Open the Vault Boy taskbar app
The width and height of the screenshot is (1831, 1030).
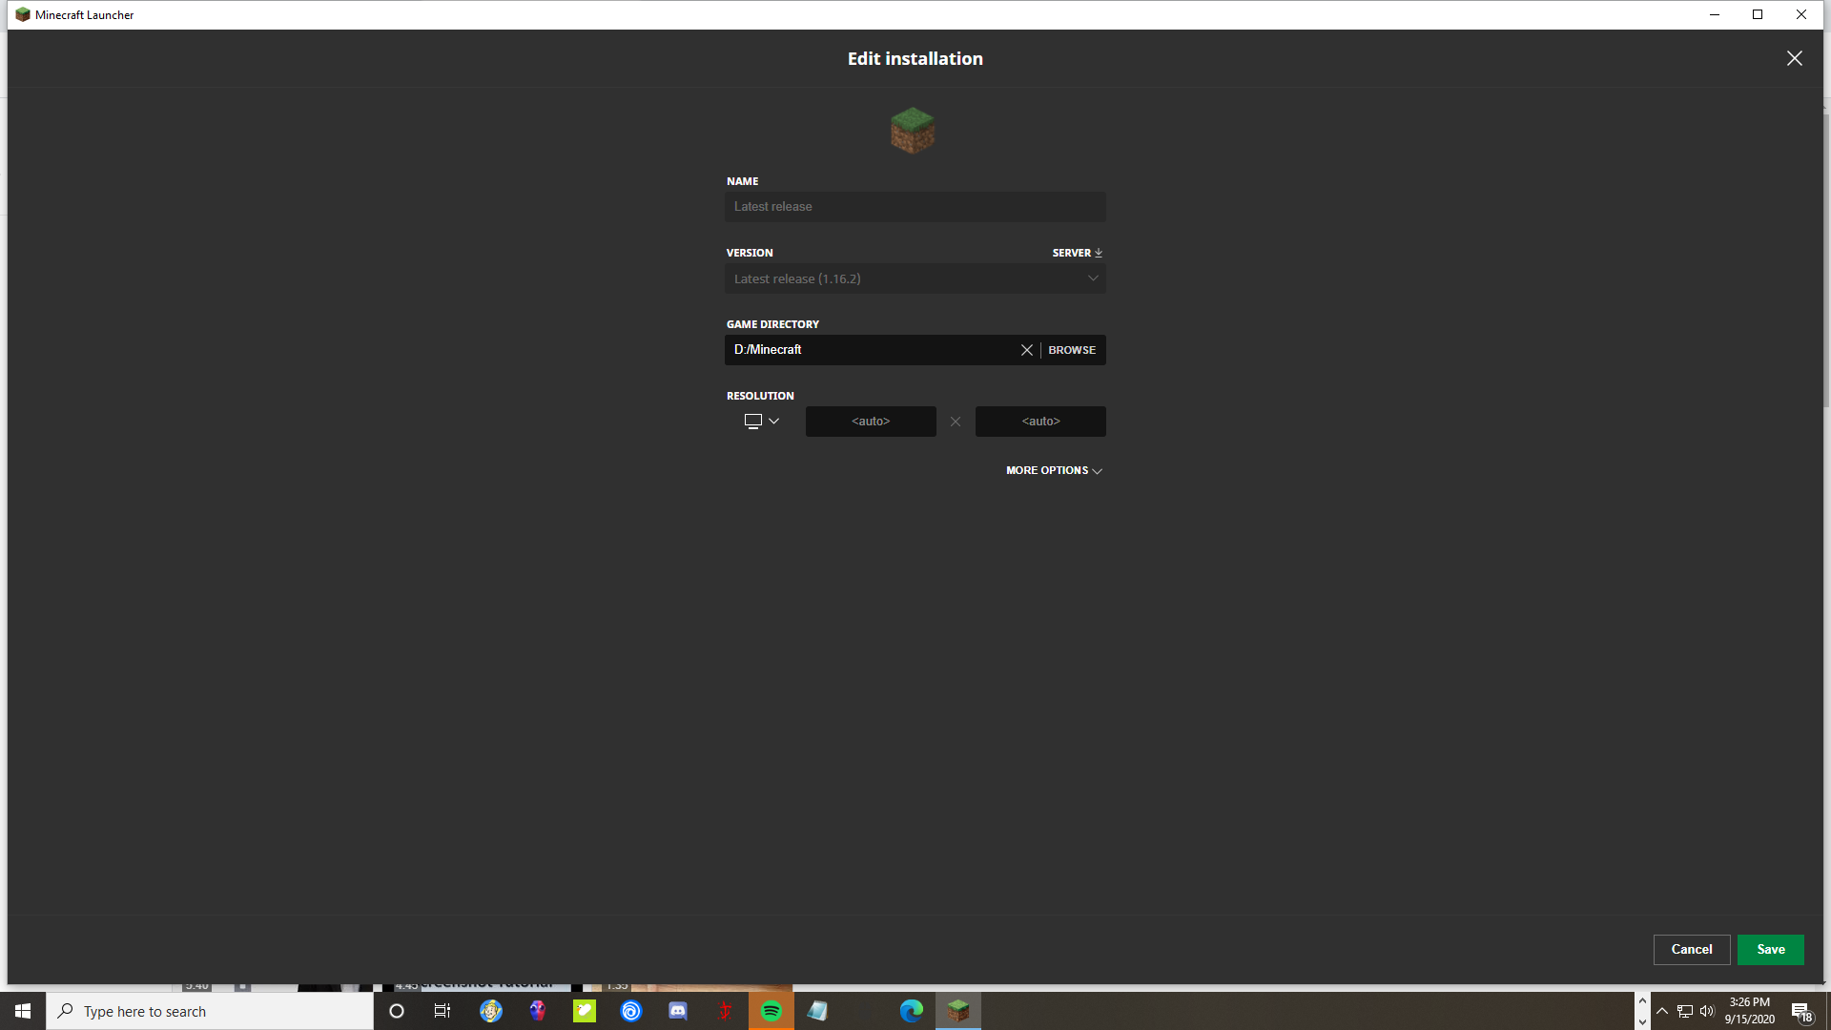pos(491,1011)
